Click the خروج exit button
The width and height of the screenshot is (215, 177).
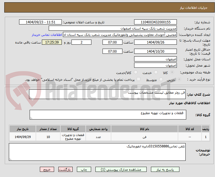click(x=47, y=170)
